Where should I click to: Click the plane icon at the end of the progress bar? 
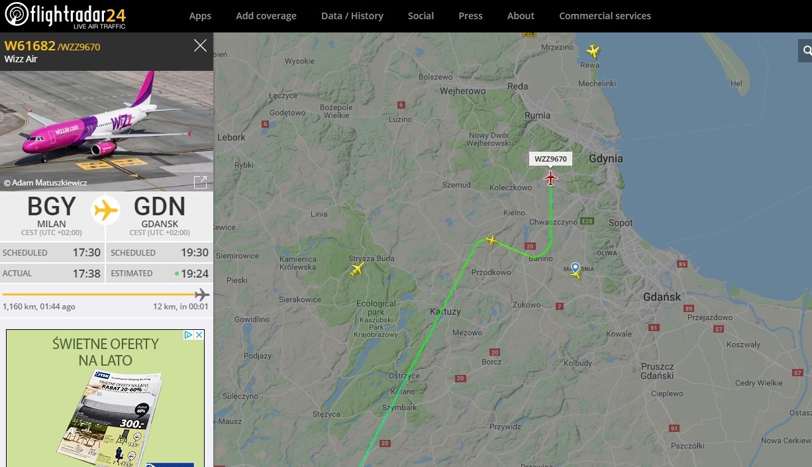(202, 295)
